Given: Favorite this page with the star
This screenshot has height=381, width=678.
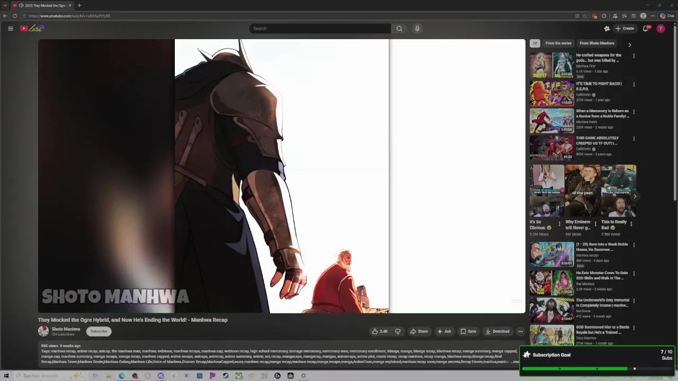Looking at the screenshot, I should [585, 16].
